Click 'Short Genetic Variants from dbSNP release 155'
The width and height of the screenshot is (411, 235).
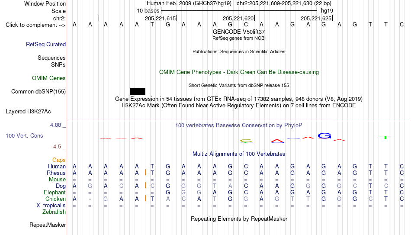coord(239,86)
